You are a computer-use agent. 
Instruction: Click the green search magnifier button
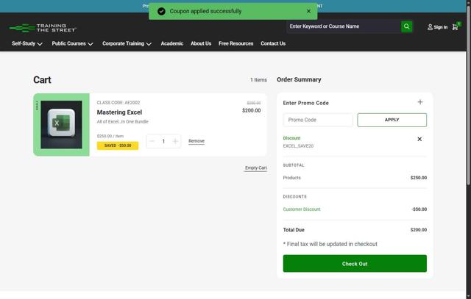click(406, 26)
